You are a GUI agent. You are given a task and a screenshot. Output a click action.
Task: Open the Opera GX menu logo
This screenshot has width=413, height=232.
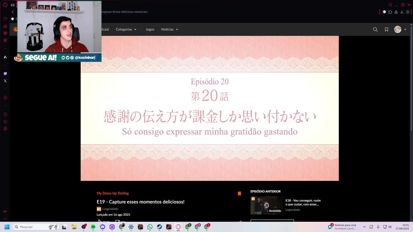[5, 5]
